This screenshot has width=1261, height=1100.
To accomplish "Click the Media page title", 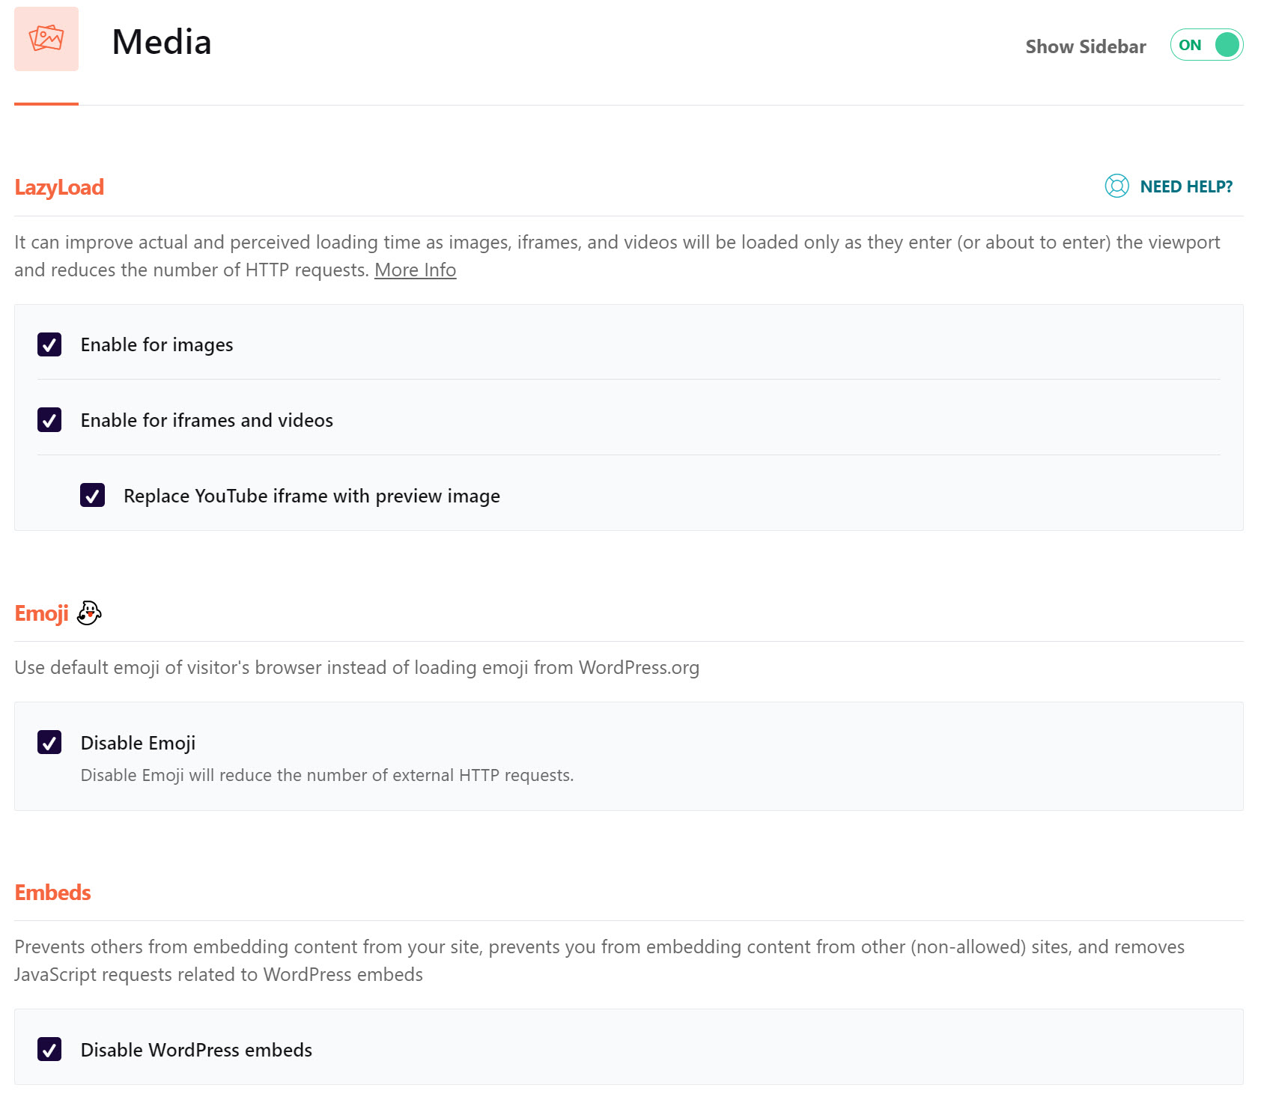I will (x=162, y=42).
